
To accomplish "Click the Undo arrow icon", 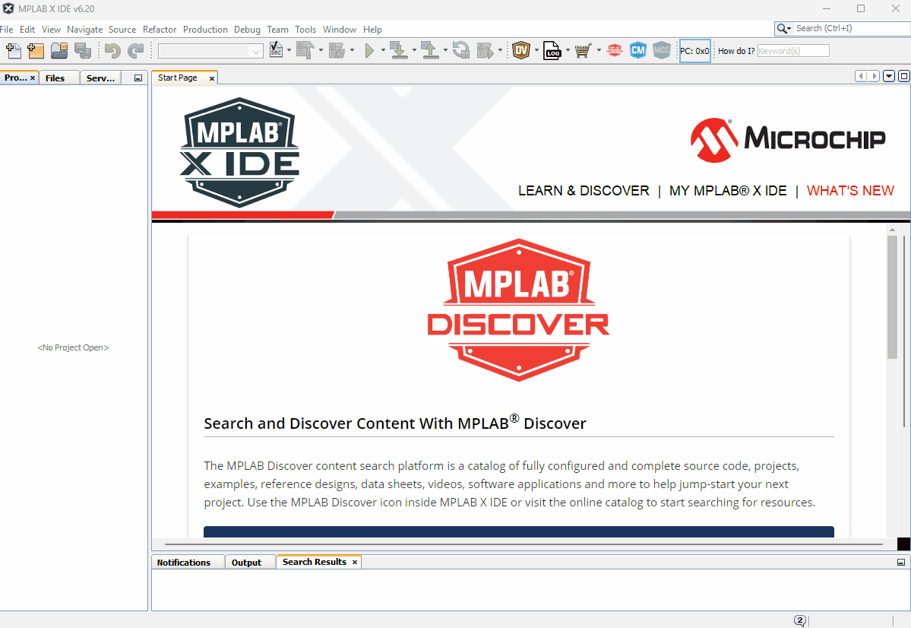I will [112, 51].
